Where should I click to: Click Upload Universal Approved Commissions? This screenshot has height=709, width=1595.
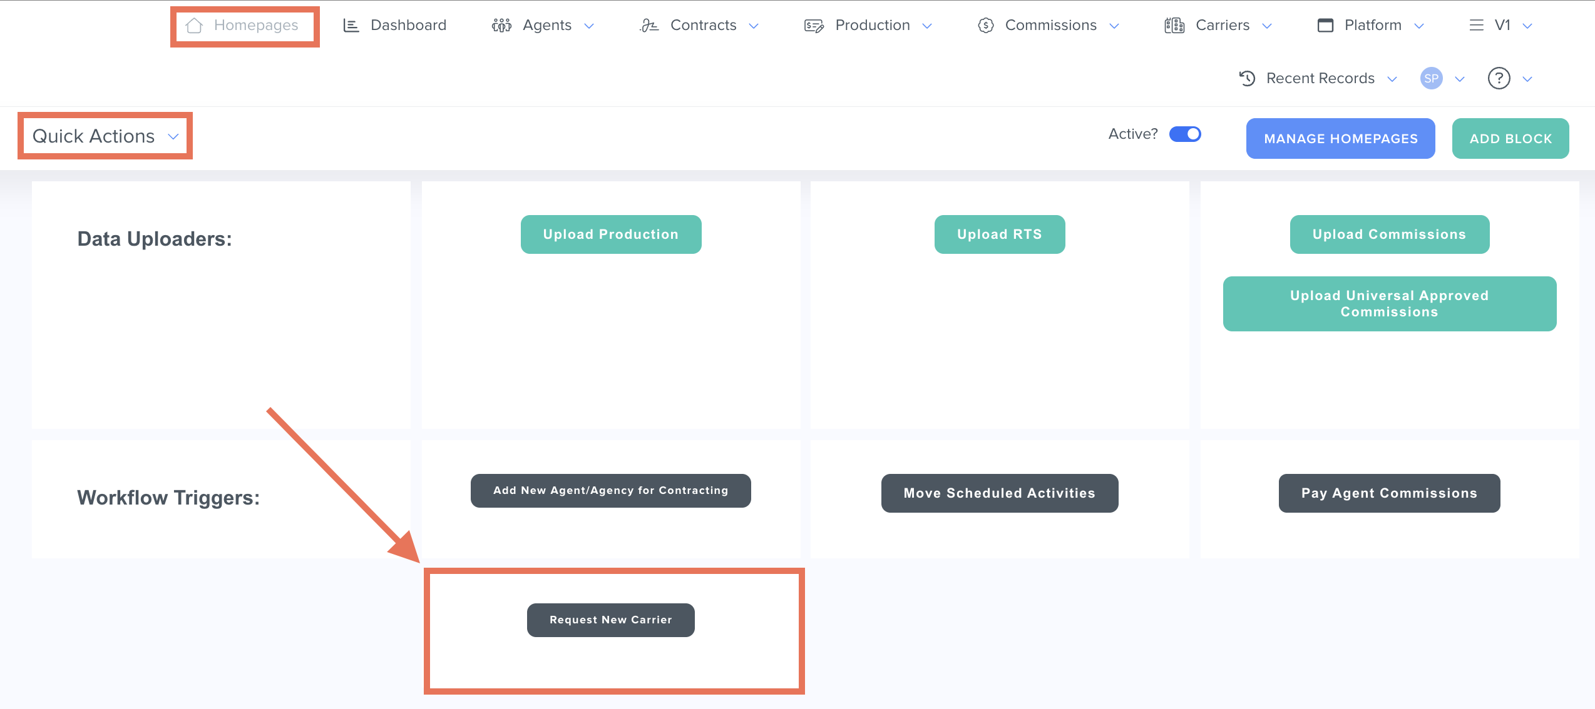coord(1389,304)
